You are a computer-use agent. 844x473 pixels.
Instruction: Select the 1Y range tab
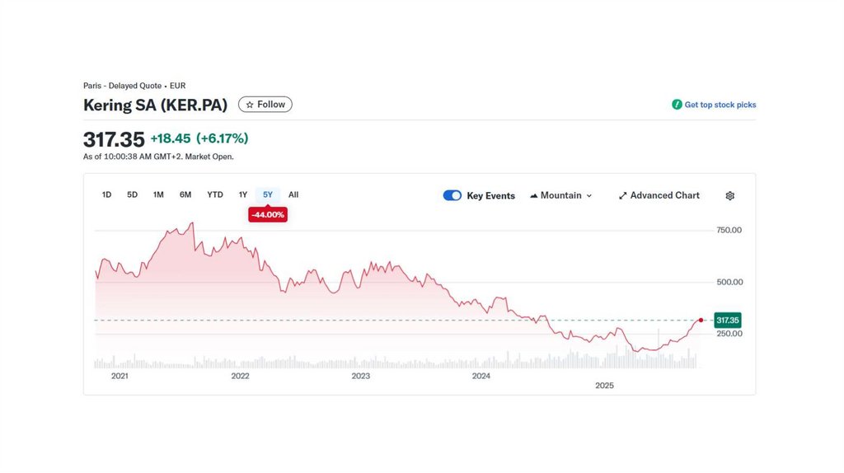click(x=243, y=195)
